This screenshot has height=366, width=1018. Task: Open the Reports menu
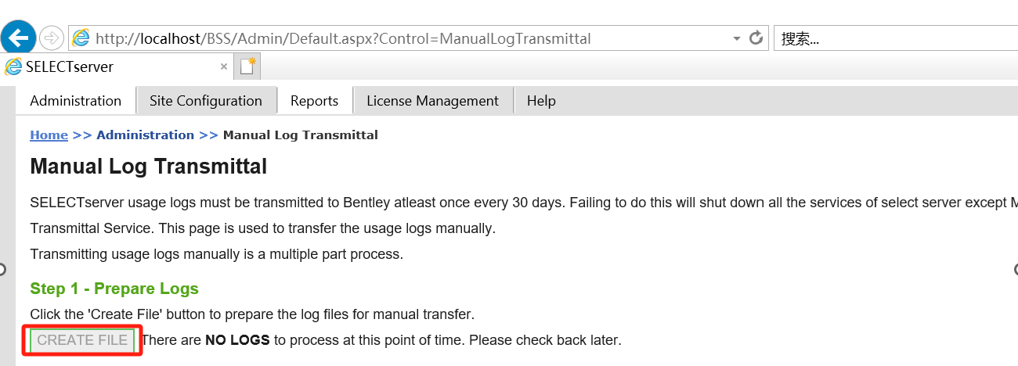tap(314, 101)
